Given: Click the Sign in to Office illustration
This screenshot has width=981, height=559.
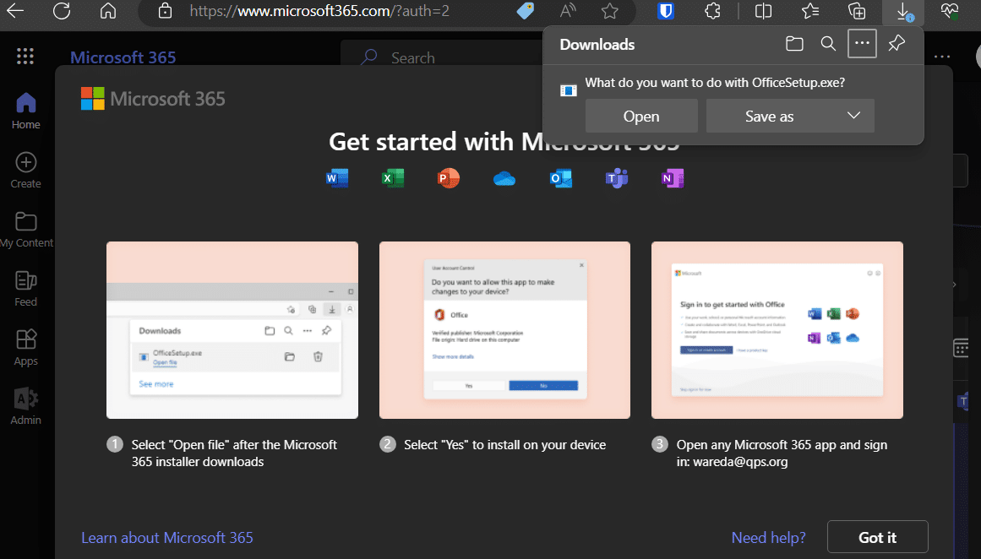Looking at the screenshot, I should pyautogui.click(x=777, y=330).
